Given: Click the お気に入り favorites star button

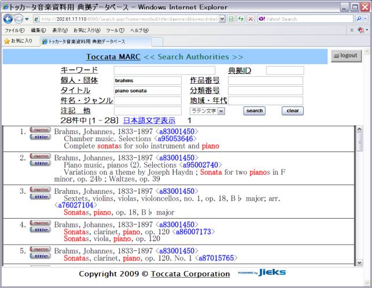Looking at the screenshot, I should (19, 41).
